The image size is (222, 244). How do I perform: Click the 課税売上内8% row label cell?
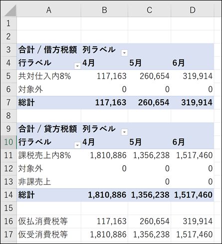pyautogui.click(x=49, y=155)
